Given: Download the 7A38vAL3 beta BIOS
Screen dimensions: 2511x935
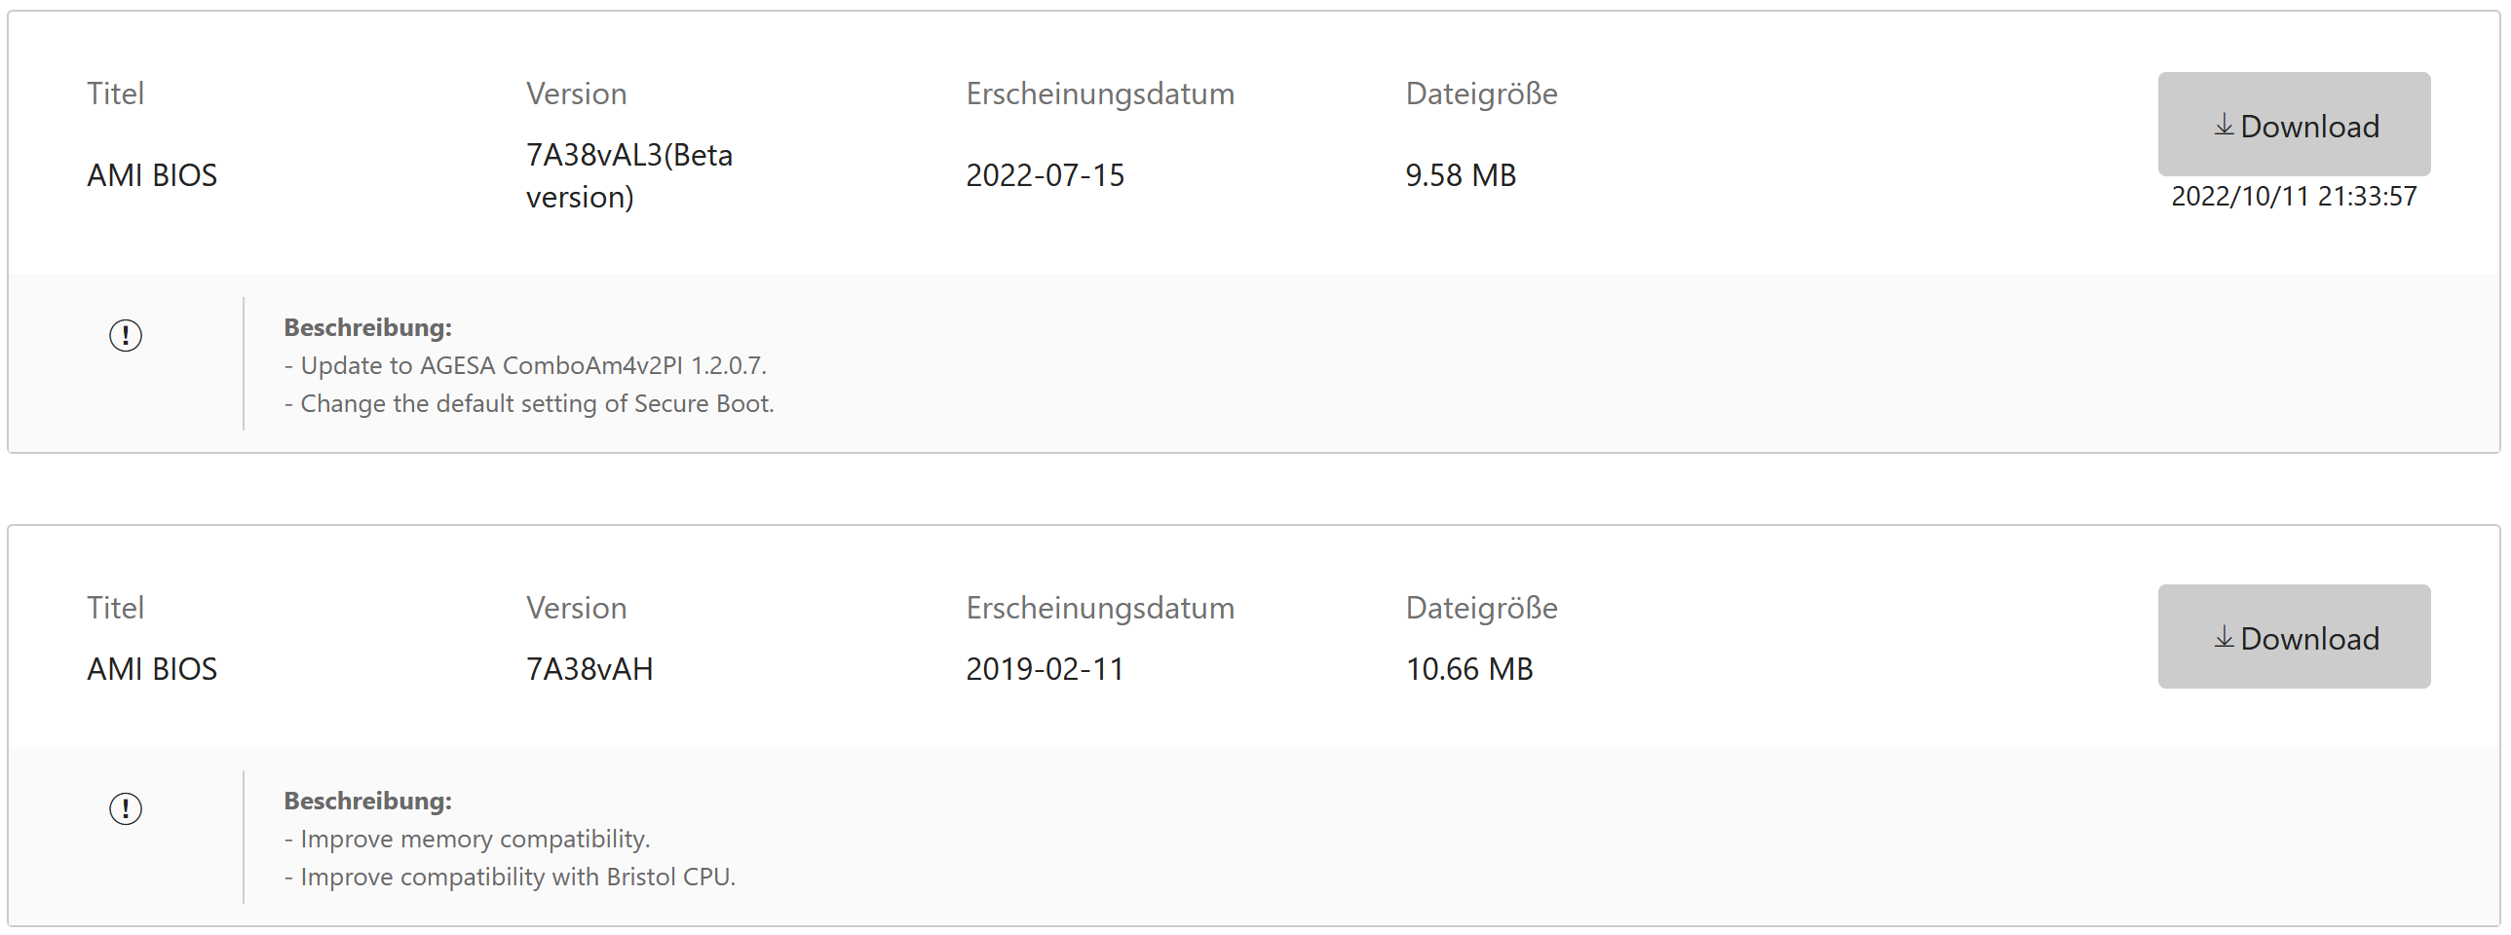Looking at the screenshot, I should (x=2293, y=125).
